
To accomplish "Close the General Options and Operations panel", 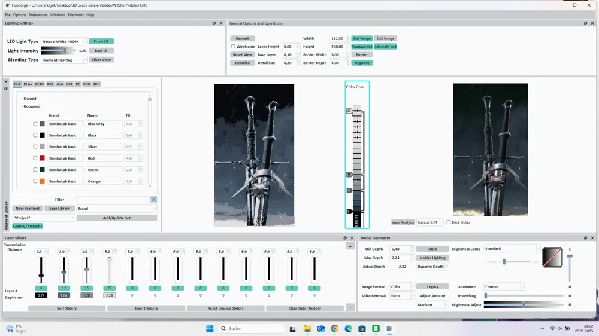I will coord(592,23).
